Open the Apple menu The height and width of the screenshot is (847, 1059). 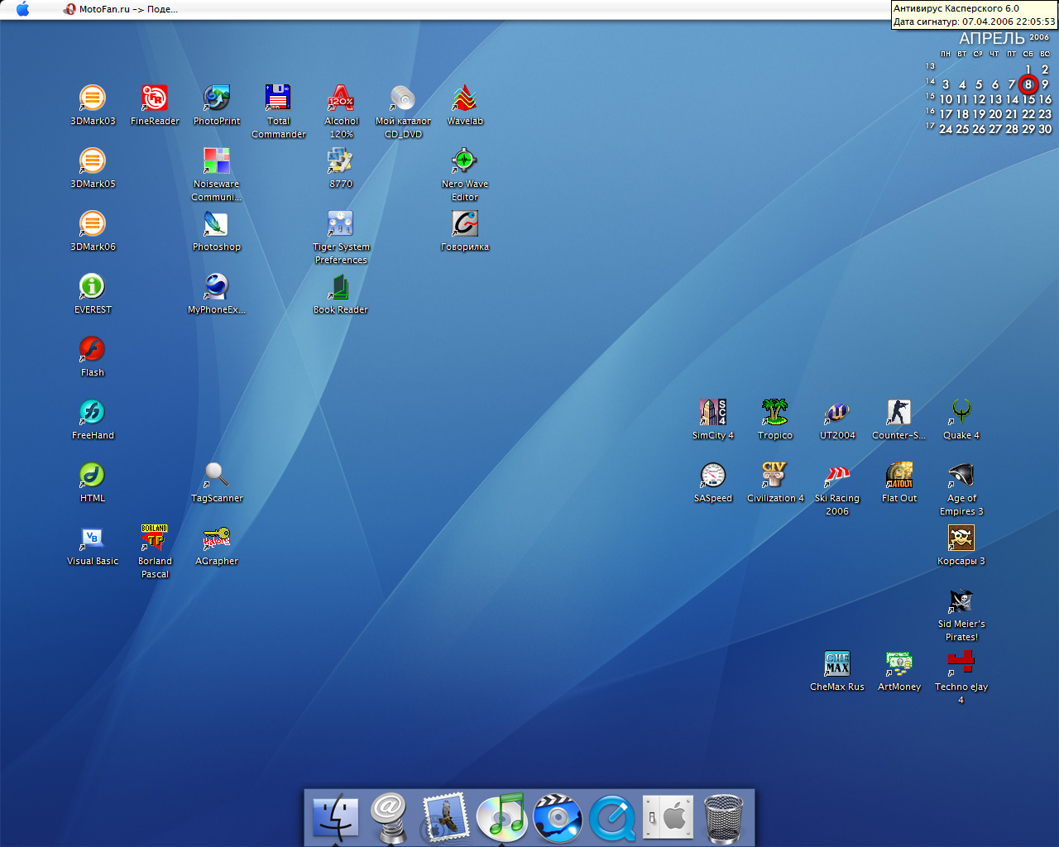point(23,9)
